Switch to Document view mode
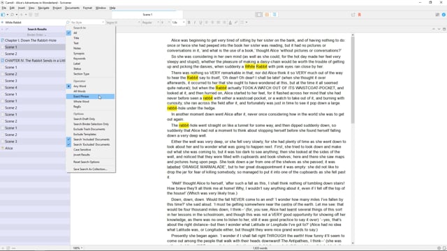The image size is (447, 251). click(x=259, y=15)
